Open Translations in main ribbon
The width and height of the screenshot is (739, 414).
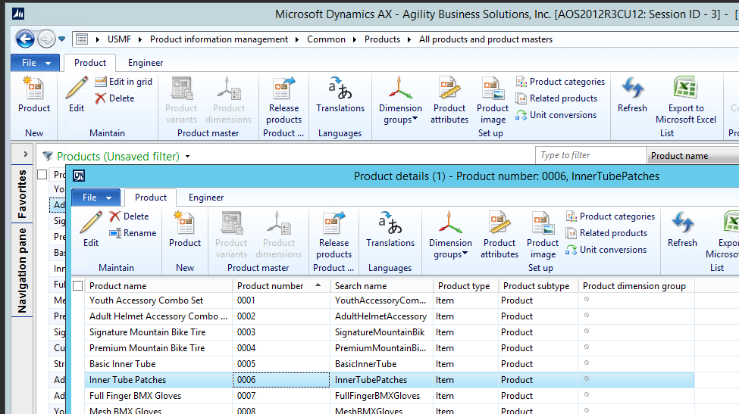tap(340, 95)
